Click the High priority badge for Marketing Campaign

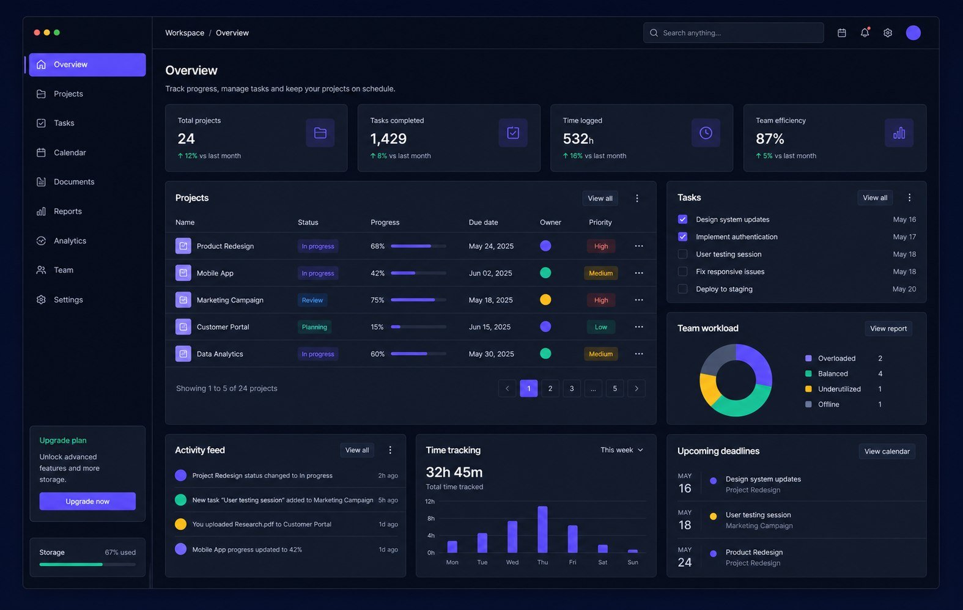[601, 299]
